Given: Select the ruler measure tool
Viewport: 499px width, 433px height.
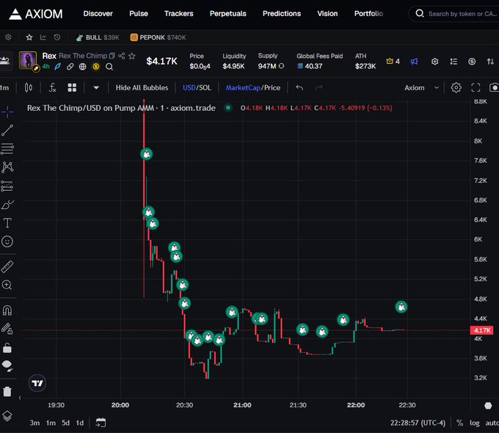Looking at the screenshot, I should point(7,267).
